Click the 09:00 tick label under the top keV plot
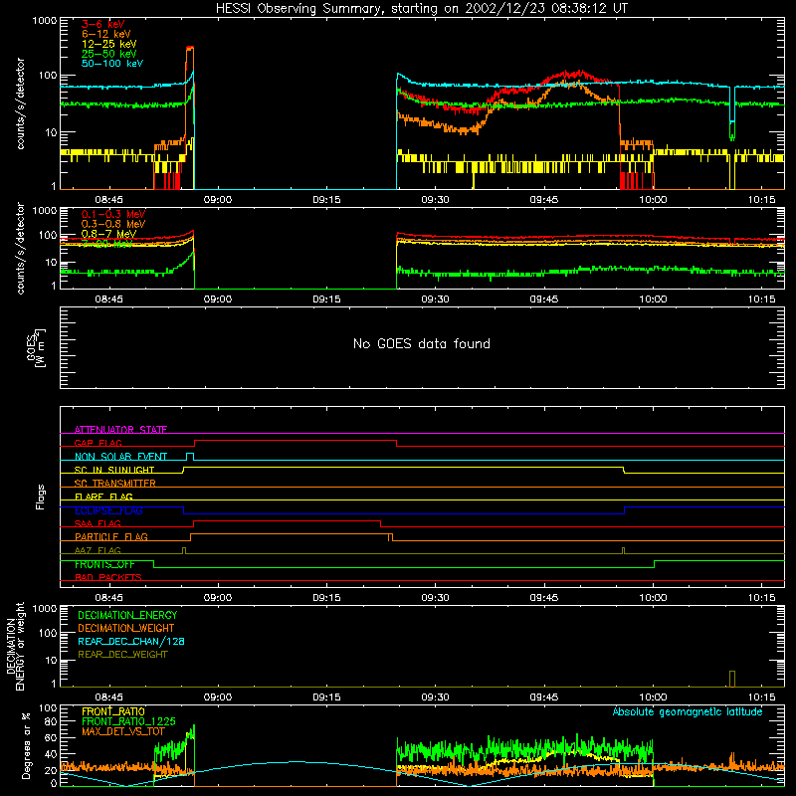The height and width of the screenshot is (796, 796). click(x=217, y=200)
